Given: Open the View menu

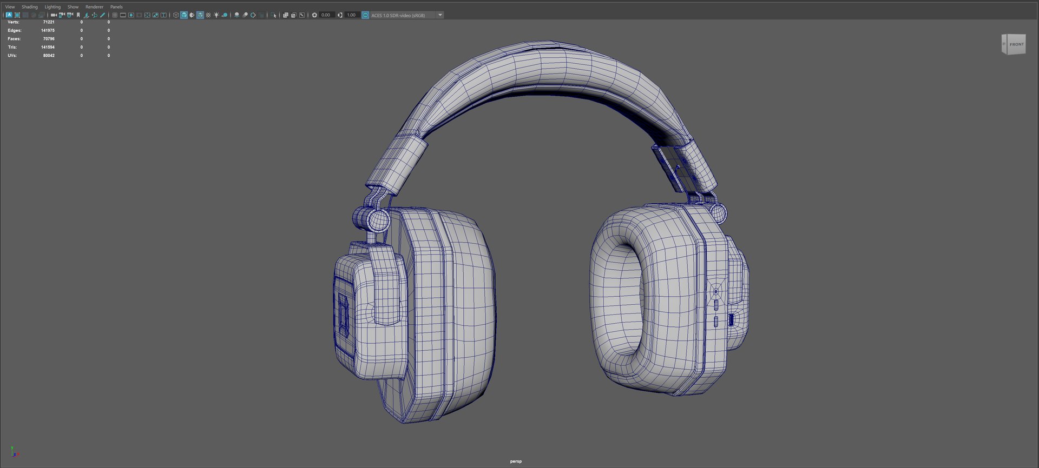Looking at the screenshot, I should [x=10, y=7].
